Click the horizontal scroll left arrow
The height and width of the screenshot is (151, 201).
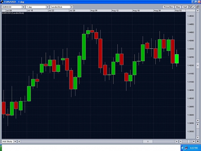[x=19, y=142]
